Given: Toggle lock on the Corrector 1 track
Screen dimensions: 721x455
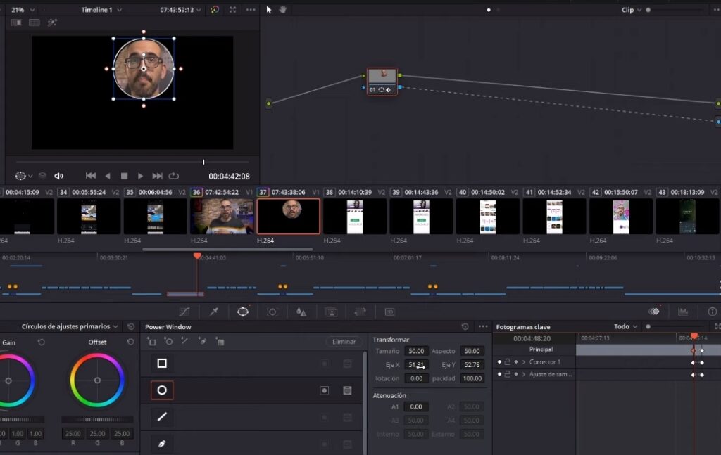Looking at the screenshot, I should coord(507,362).
